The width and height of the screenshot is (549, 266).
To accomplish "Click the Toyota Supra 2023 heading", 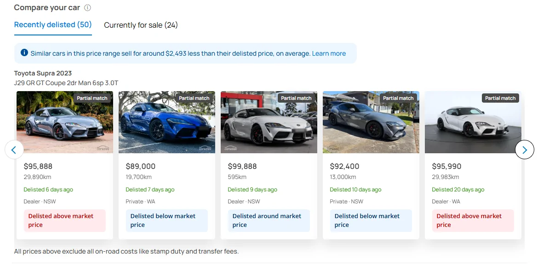I will 43,73.
